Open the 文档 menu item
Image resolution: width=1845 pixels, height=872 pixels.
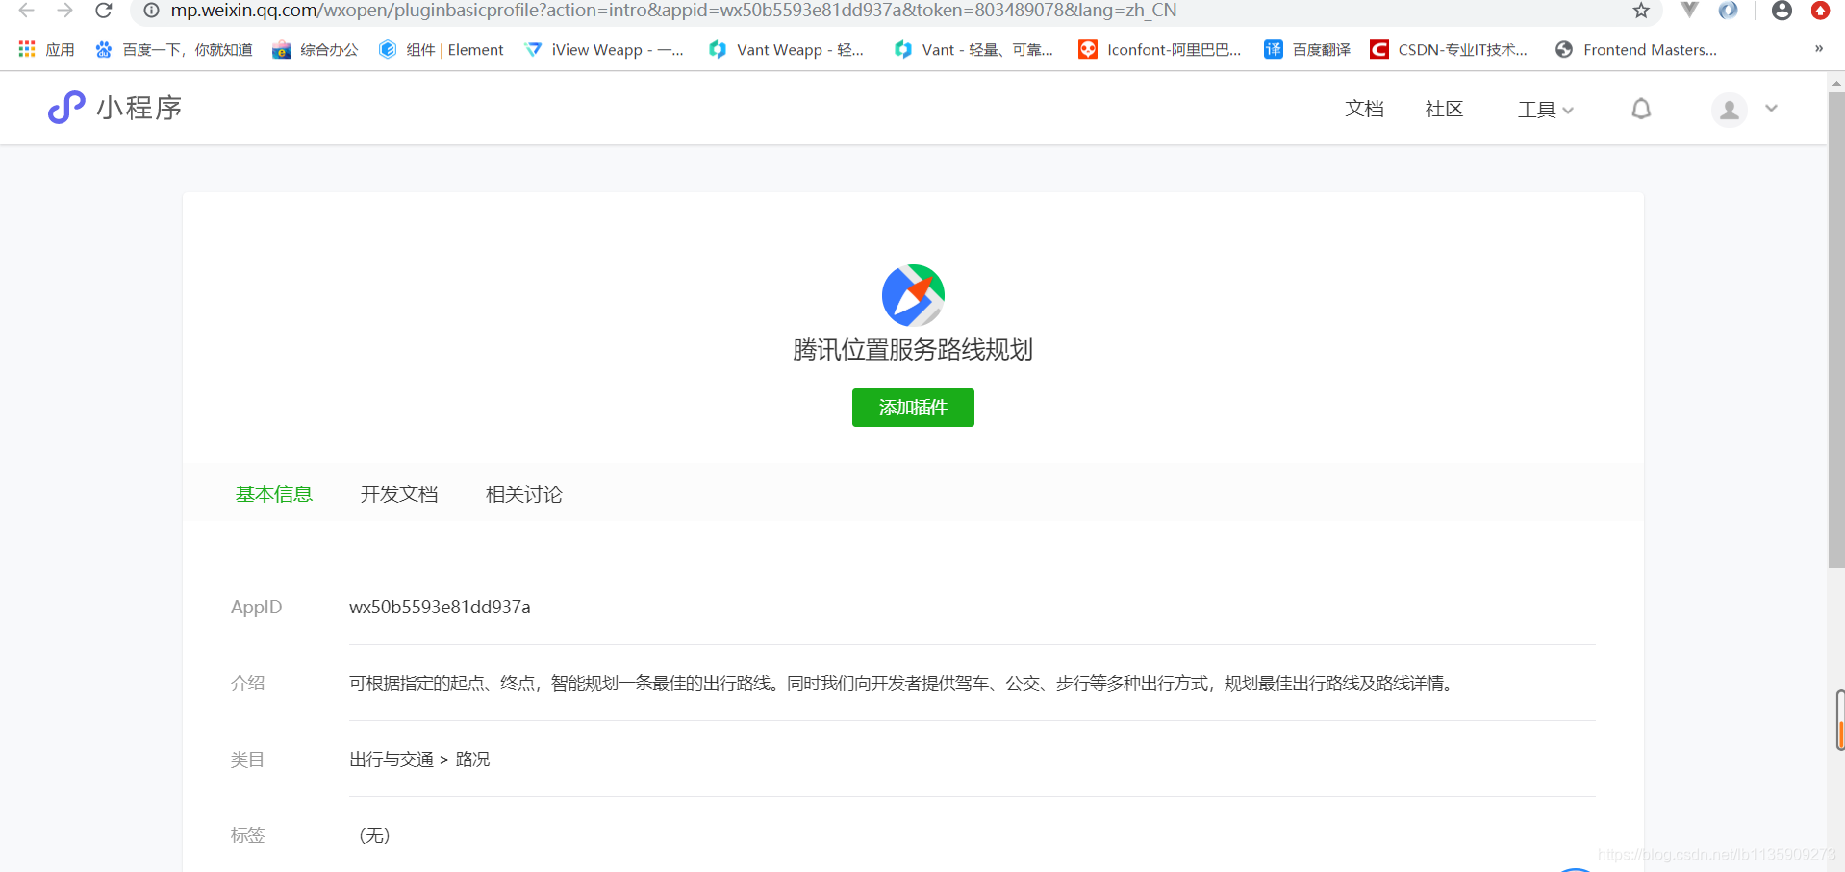coord(1364,109)
